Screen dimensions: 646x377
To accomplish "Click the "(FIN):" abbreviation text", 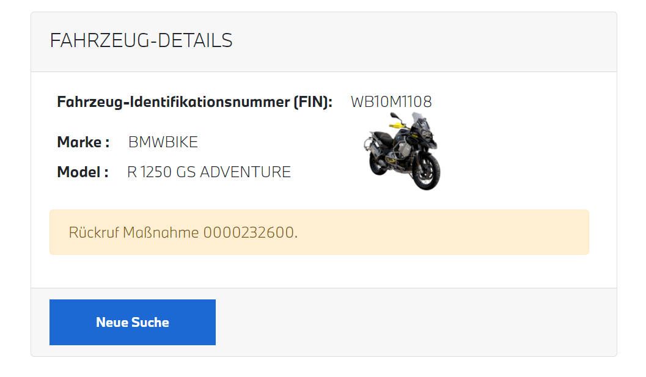I will coord(312,102).
